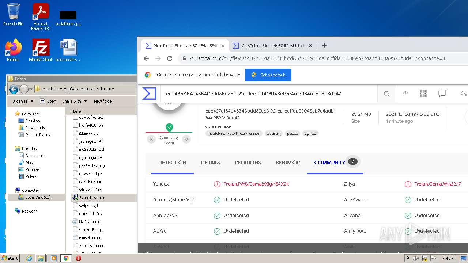Select socialdone.jpg desktop file
468x263 pixels.
click(68, 18)
